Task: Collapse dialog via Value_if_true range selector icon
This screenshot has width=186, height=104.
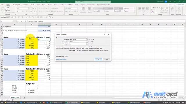Action: [87, 42]
